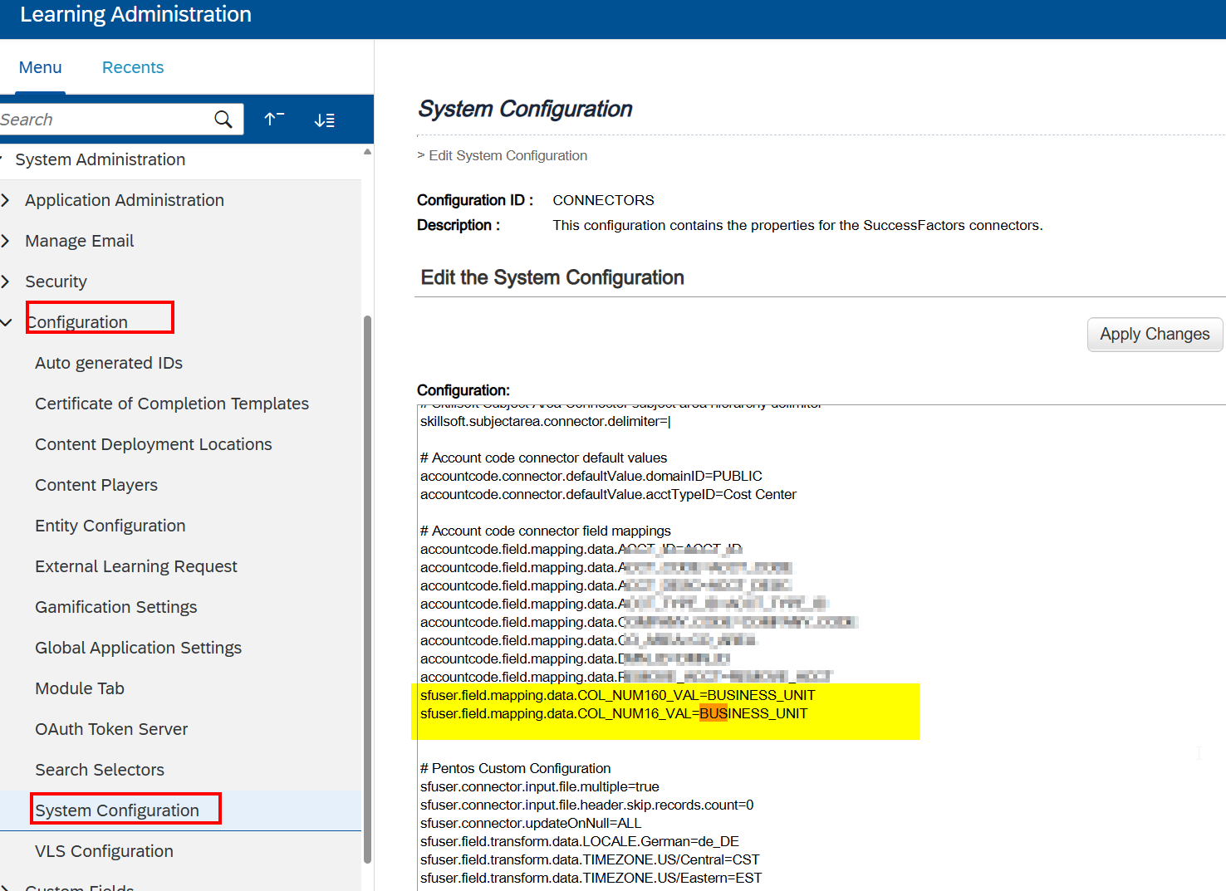
Task: Click the sidebar menu scrollbar
Action: point(367,581)
